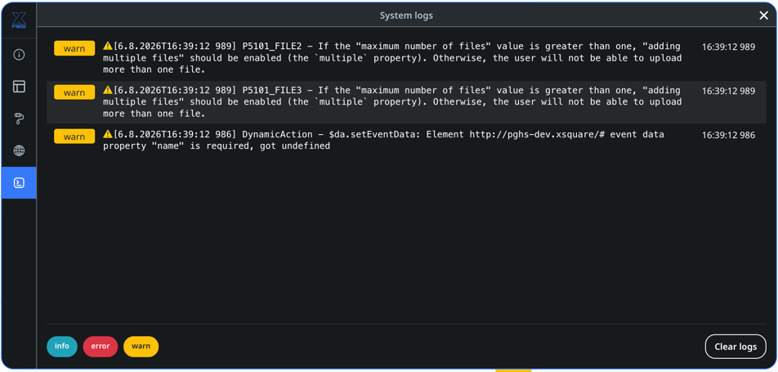Close the System logs window
Screen dimensions: 778x372
pyautogui.click(x=763, y=16)
